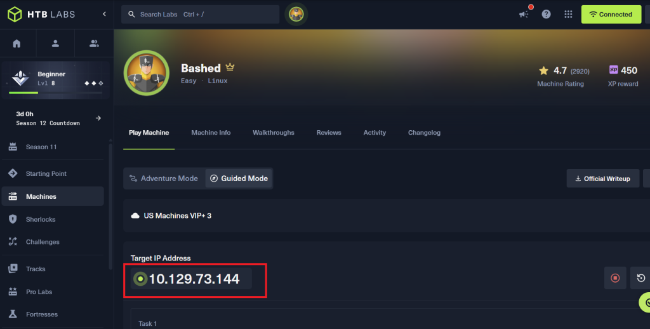Image resolution: width=650 pixels, height=329 pixels.
Task: Switch to the Play Machine tab
Action: point(149,133)
